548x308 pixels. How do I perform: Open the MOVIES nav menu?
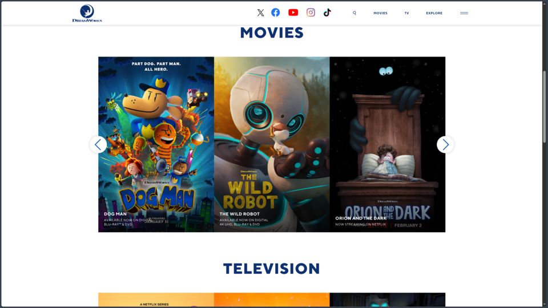[380, 13]
